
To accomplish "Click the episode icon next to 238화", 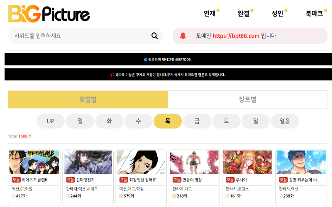I will (281, 196).
